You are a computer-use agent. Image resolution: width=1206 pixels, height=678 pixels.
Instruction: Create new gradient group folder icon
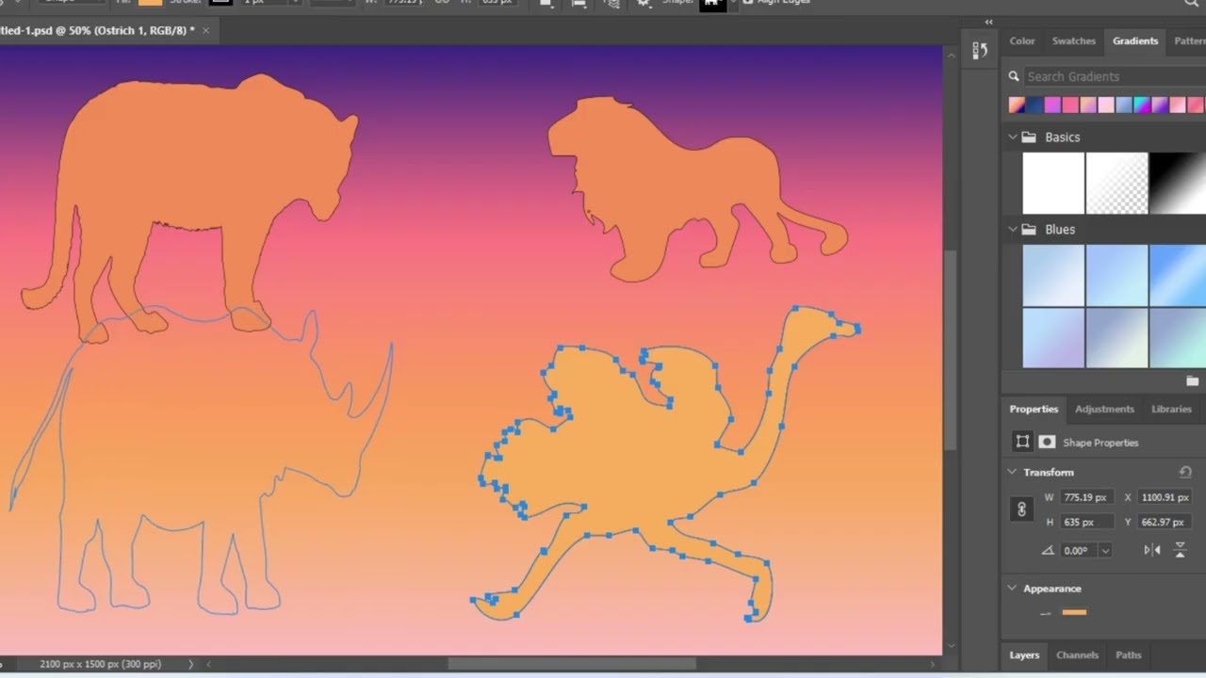tap(1192, 381)
